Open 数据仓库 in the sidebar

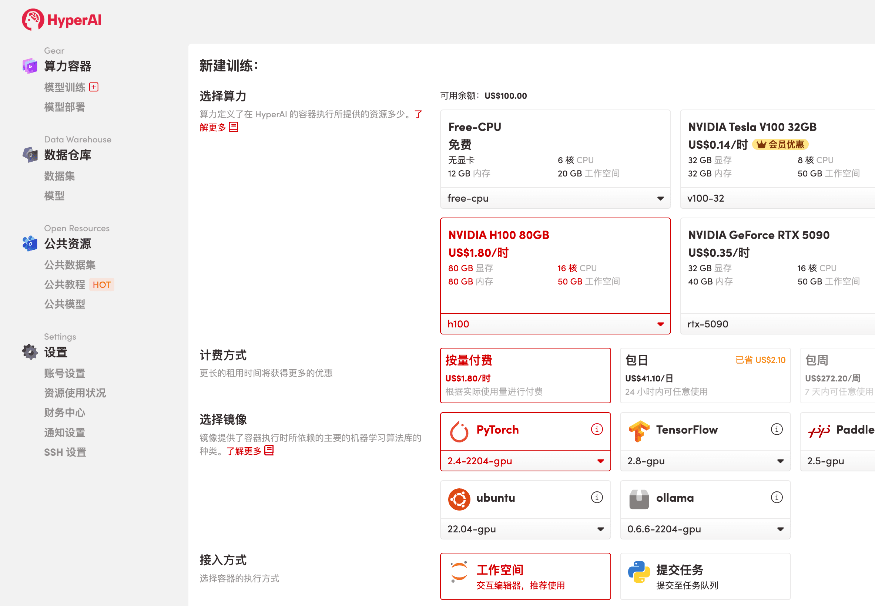[x=67, y=155]
